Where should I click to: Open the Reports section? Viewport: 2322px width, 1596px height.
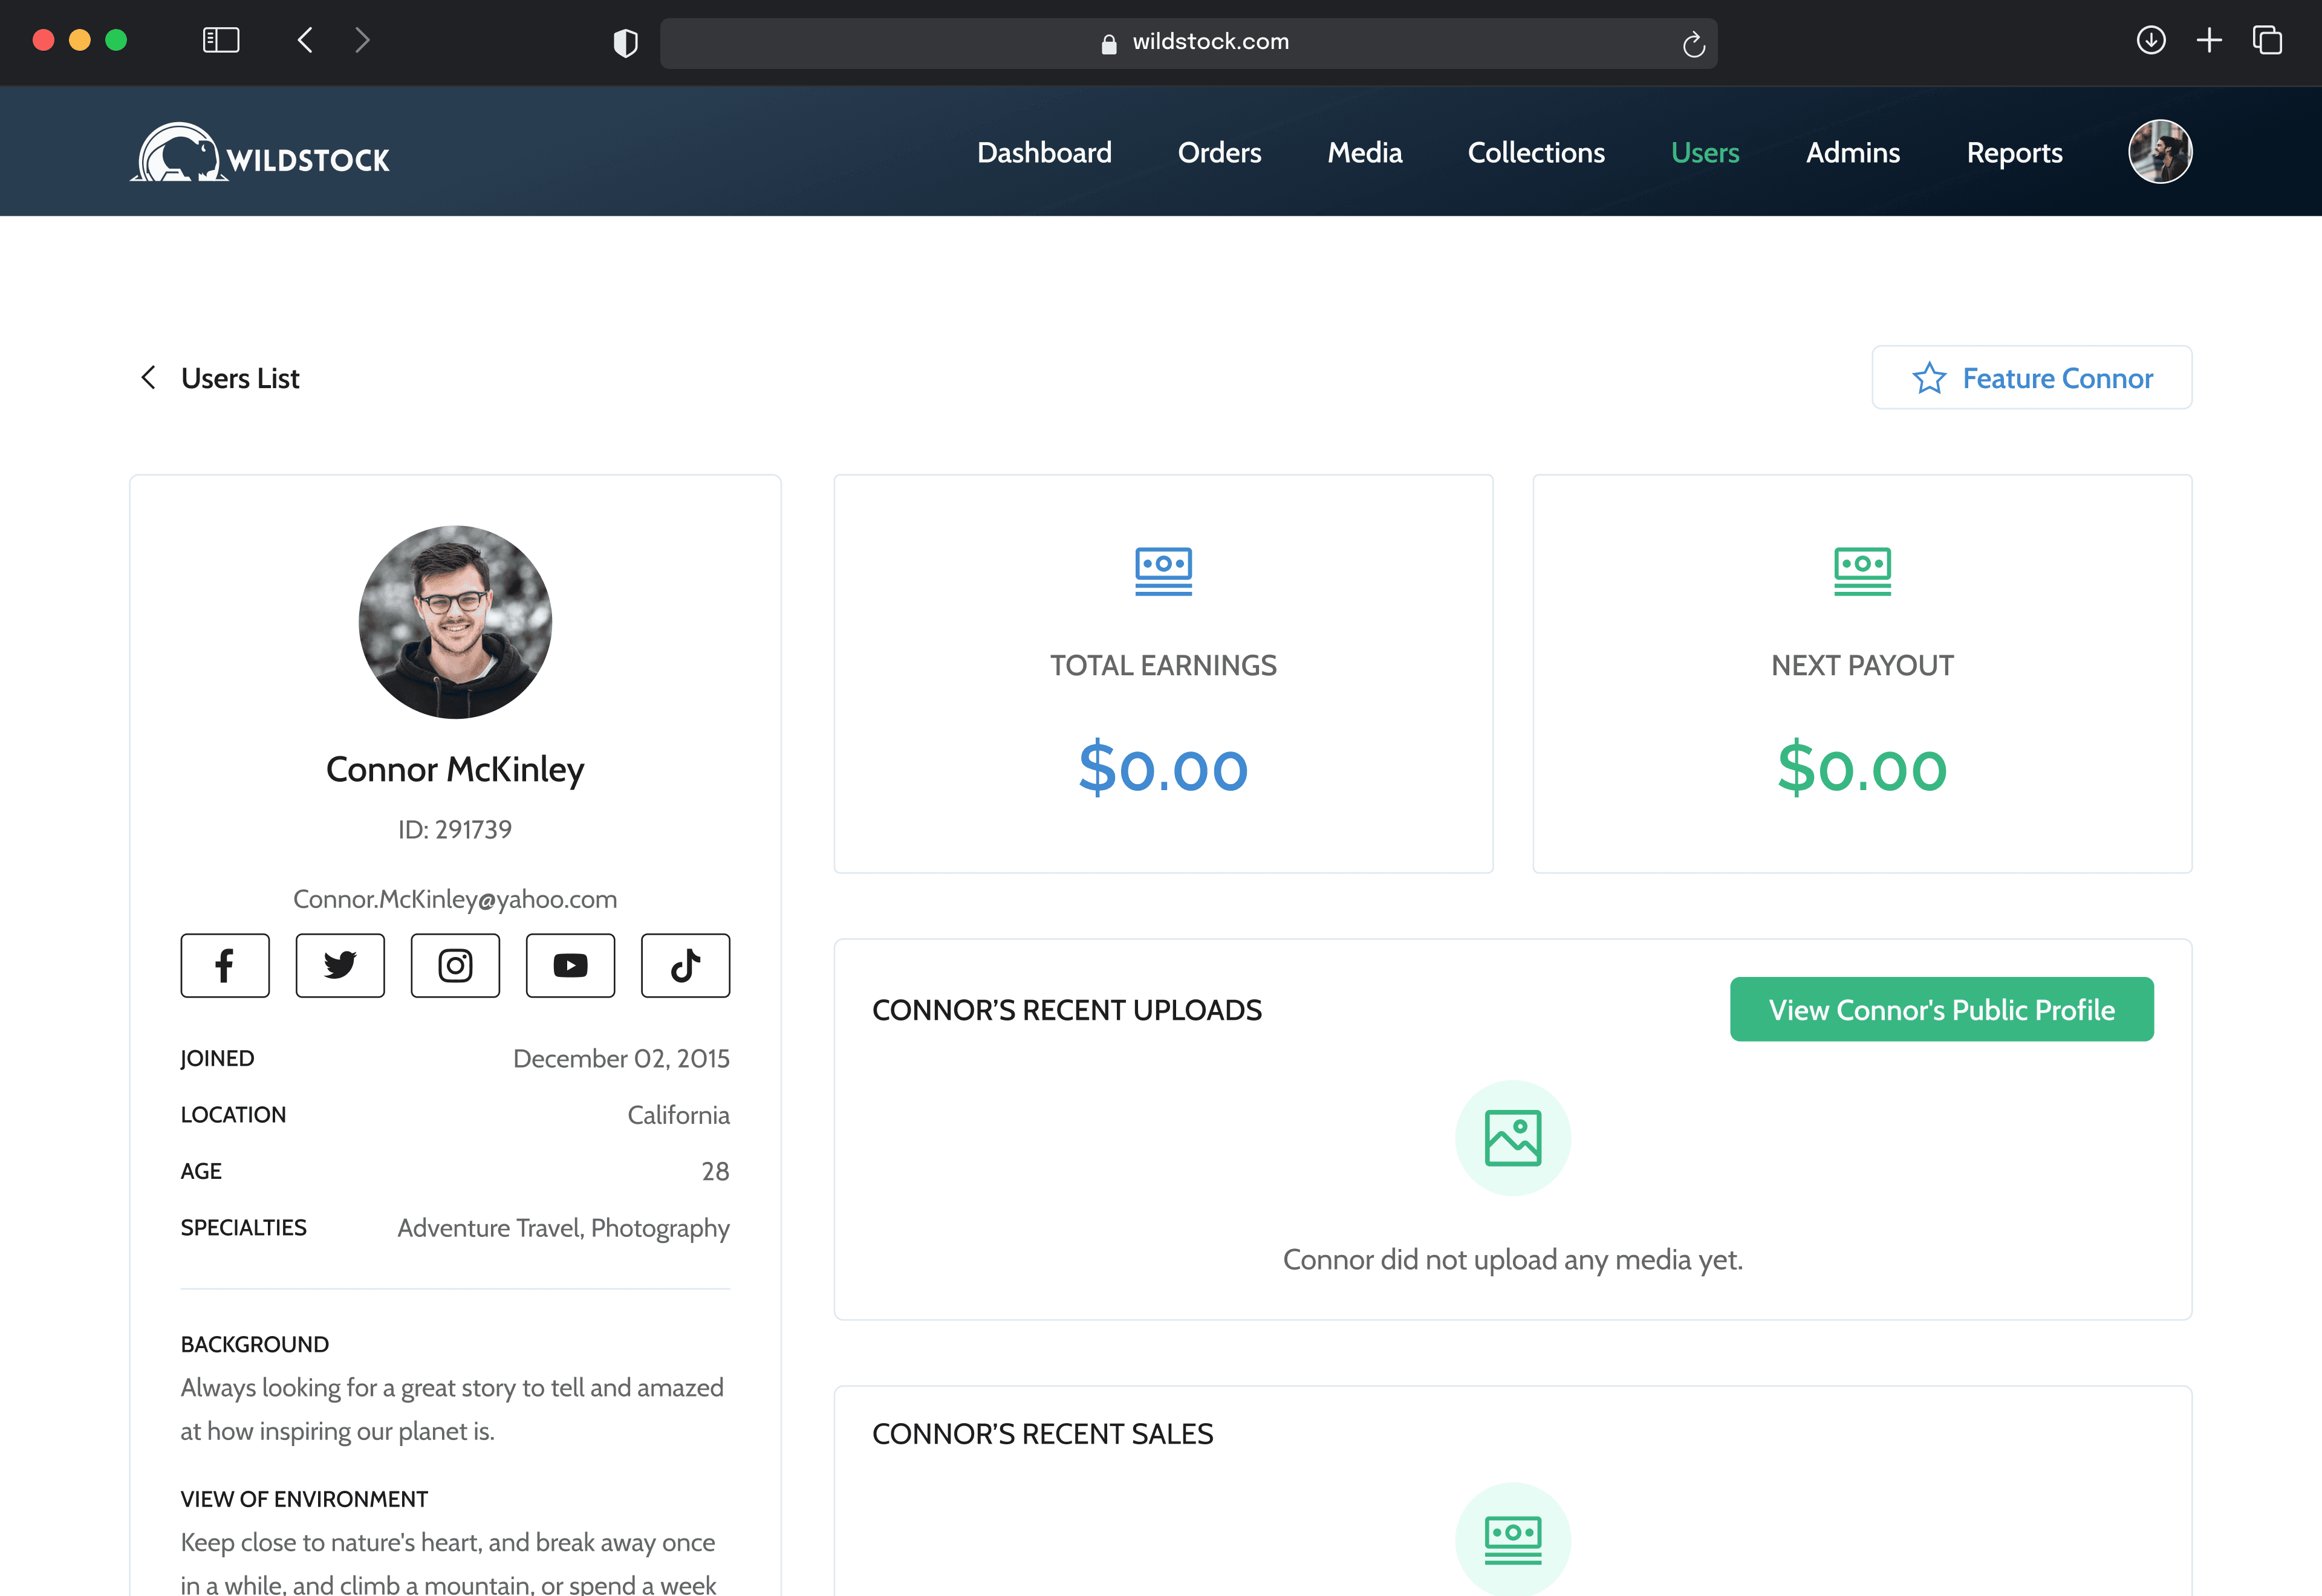point(2014,152)
